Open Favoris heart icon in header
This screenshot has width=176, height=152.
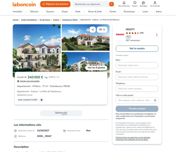pos(135,3)
